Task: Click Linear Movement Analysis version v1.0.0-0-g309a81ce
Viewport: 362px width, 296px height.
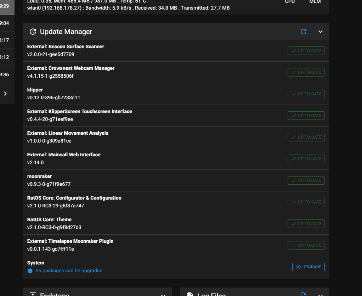Action: pos(49,141)
